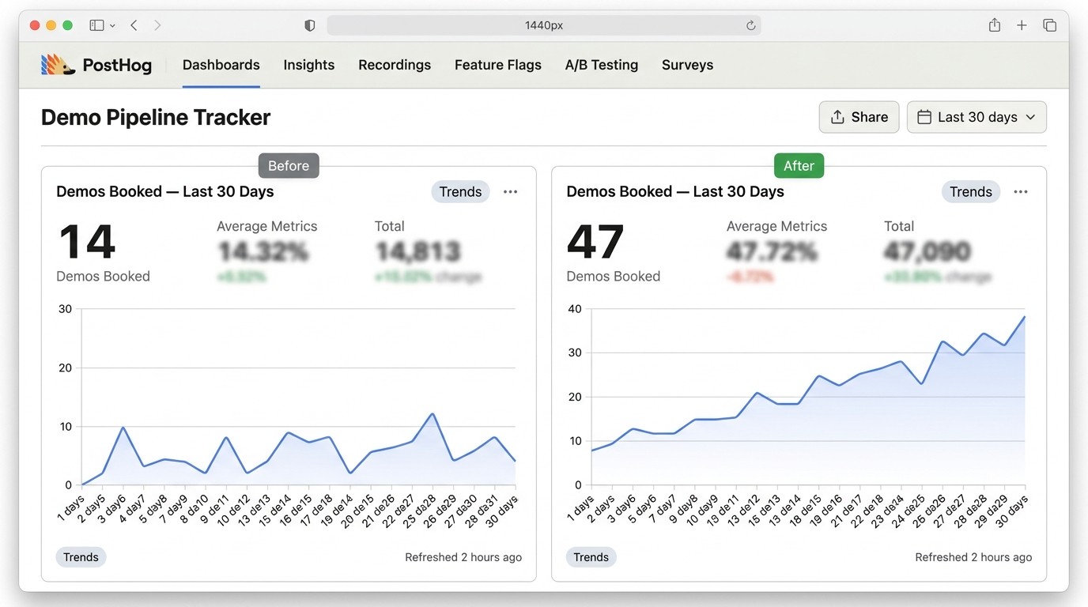Open the Recordings section

click(394, 65)
